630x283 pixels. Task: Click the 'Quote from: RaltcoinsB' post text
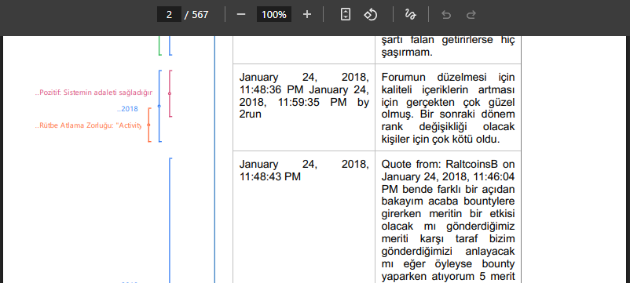[x=448, y=221]
